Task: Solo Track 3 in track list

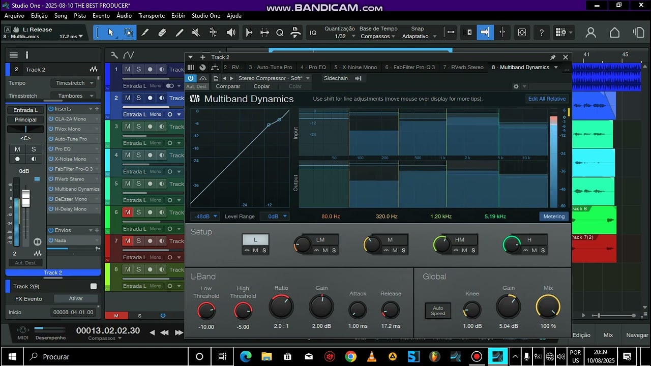Action: pos(138,127)
